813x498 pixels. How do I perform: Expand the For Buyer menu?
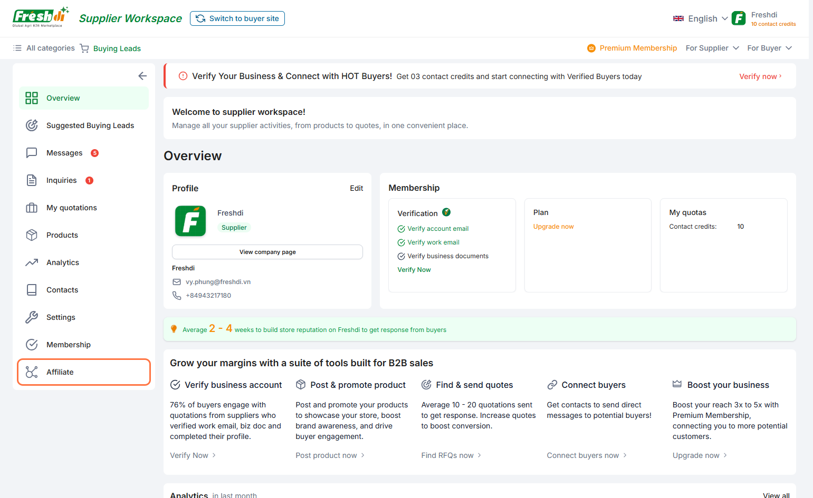[769, 48]
